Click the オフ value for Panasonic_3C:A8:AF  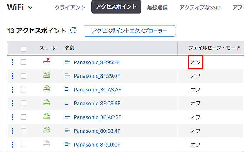(x=196, y=90)
